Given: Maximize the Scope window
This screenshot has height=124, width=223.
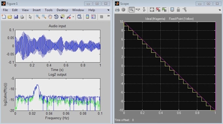Looking at the screenshot, I should tap(208, 4).
